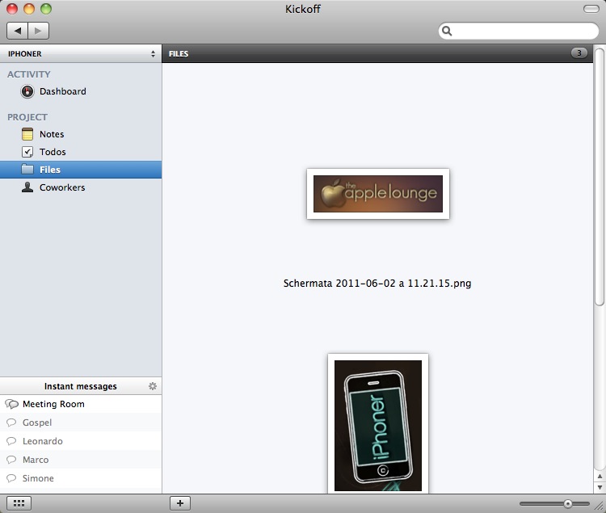Select Files in the sidebar

tap(81, 170)
